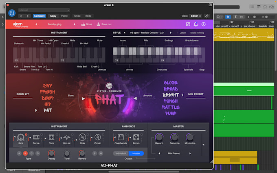Image resolution: width=277 pixels, height=173 pixels.
Task: Select the Overheads ambience icon
Action: [121, 137]
